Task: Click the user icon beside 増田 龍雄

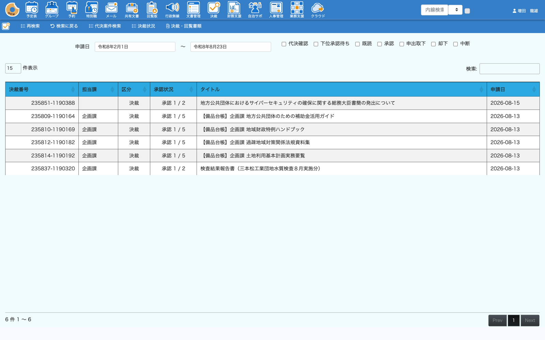Action: click(x=514, y=11)
